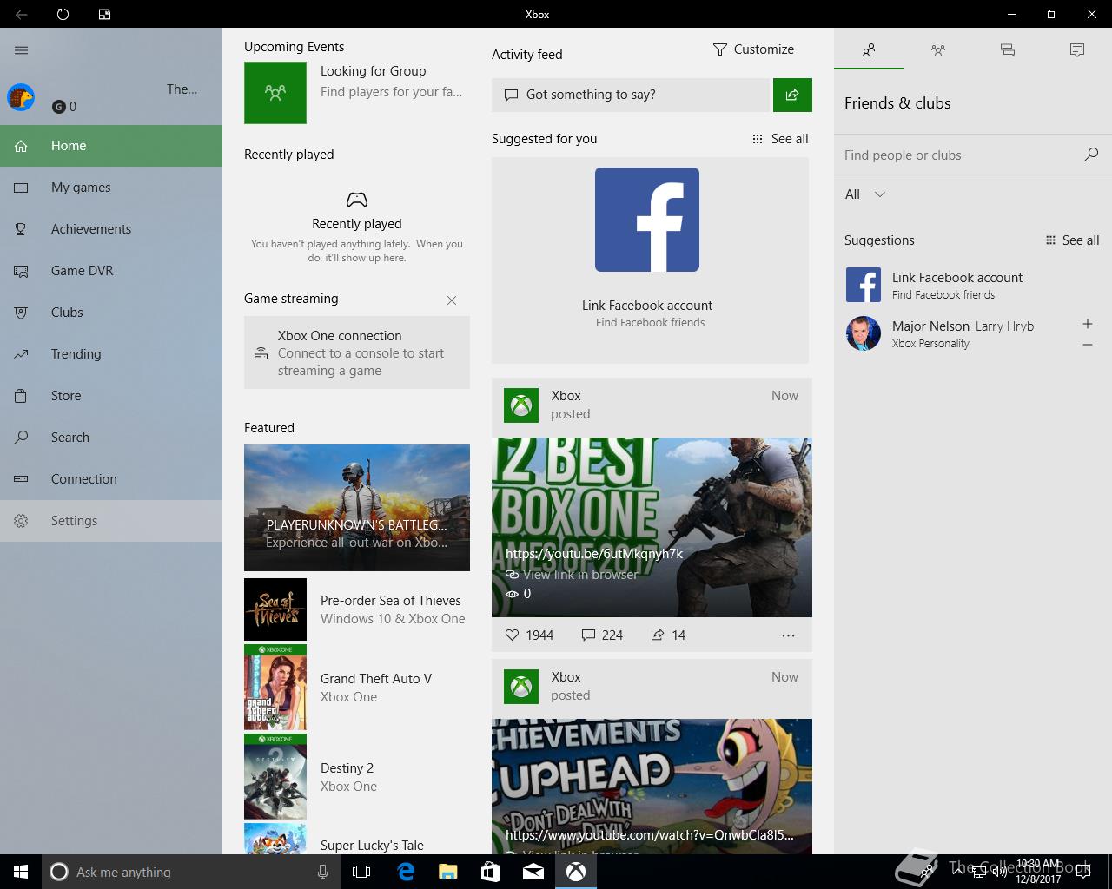Open comments on post with 224

coord(602,635)
